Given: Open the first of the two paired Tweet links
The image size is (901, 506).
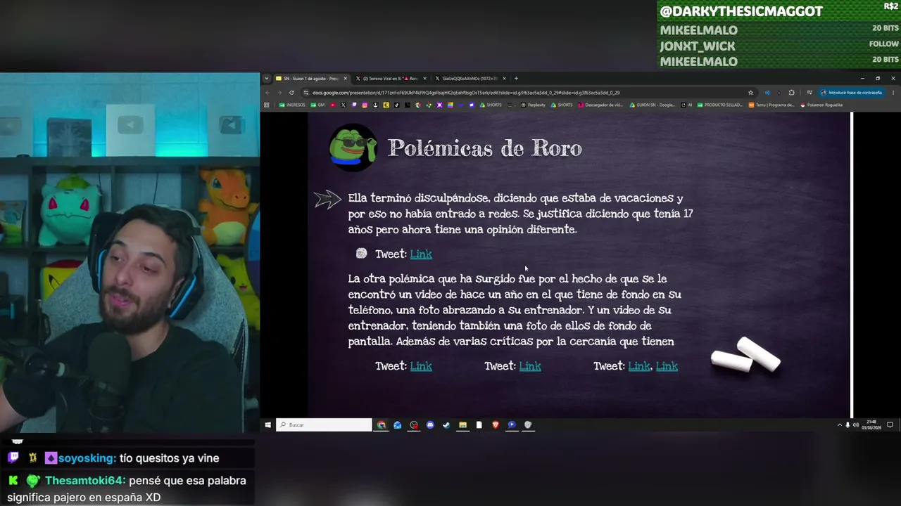Looking at the screenshot, I should tap(639, 366).
